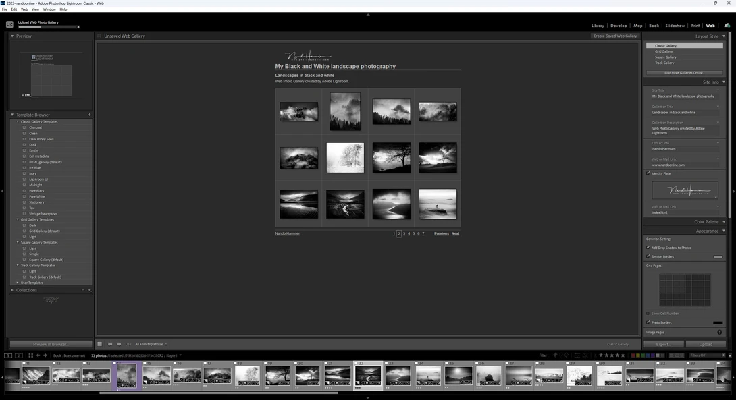Filter photos by five-star rating
736x400 pixels.
pyautogui.click(x=623, y=355)
